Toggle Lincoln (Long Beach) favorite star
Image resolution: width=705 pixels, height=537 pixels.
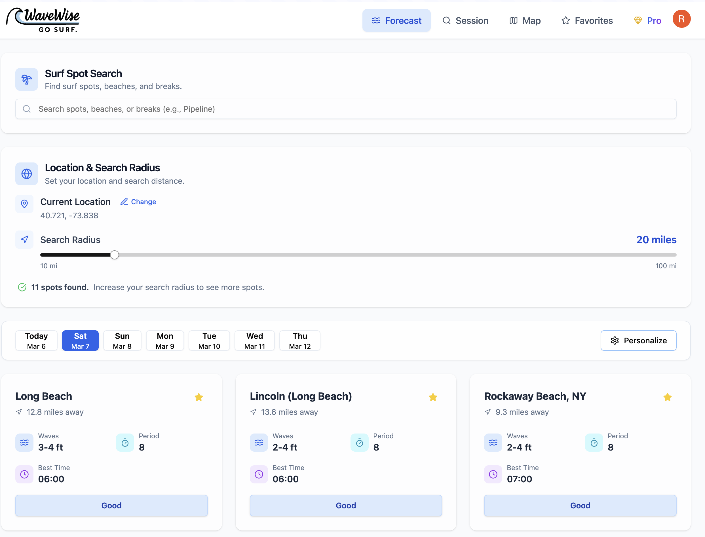tap(433, 397)
